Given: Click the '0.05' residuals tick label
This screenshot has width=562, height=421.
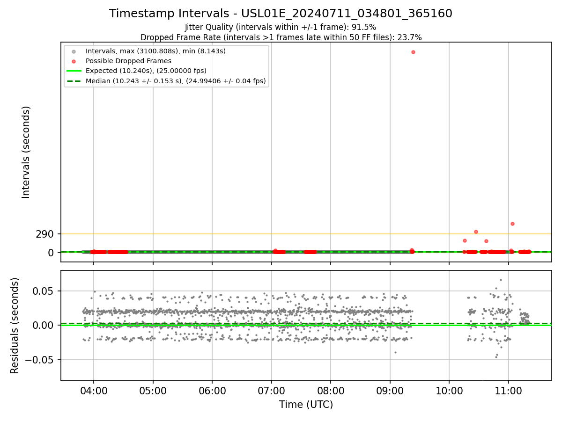Looking at the screenshot, I should (x=44, y=291).
